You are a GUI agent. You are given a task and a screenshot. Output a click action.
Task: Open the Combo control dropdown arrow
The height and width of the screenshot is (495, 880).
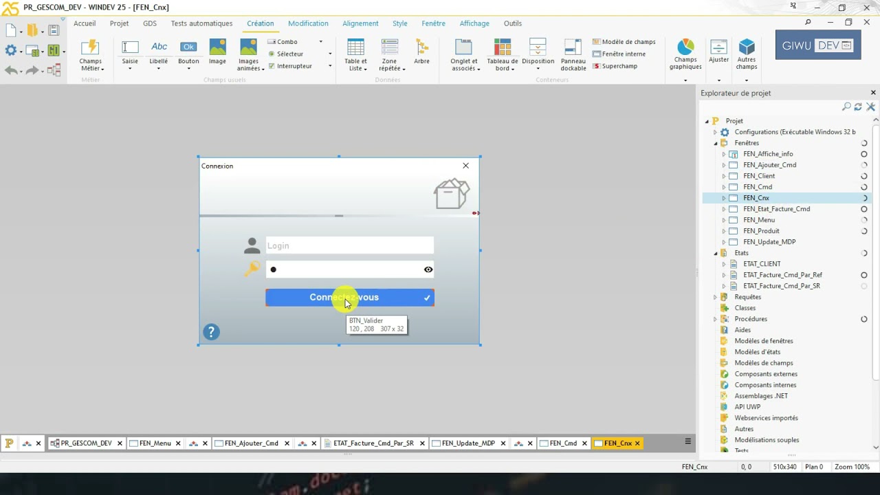tap(321, 42)
